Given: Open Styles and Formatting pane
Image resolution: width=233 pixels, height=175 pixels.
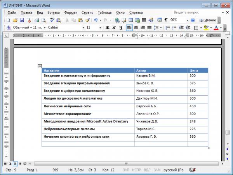Looking at the screenshot, I should [9, 28].
